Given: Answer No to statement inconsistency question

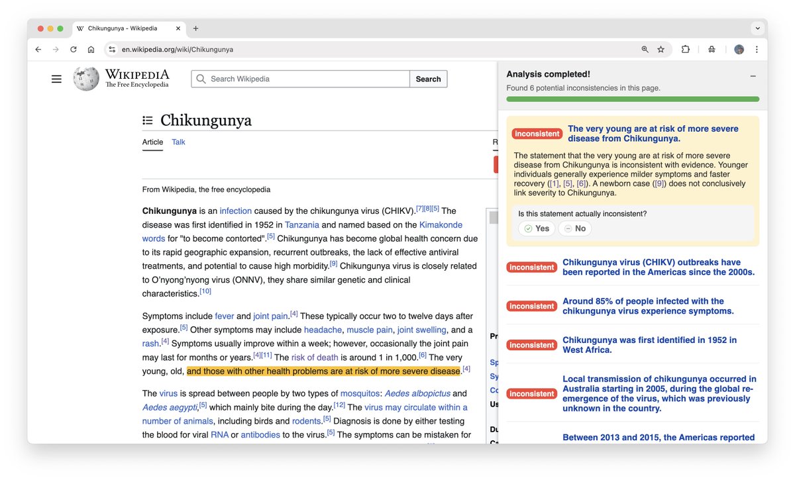Looking at the screenshot, I should tap(574, 228).
